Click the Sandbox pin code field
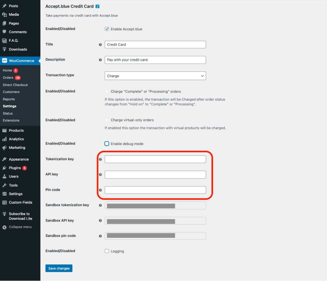Viewport: 327px width, 281px height. [x=155, y=236]
